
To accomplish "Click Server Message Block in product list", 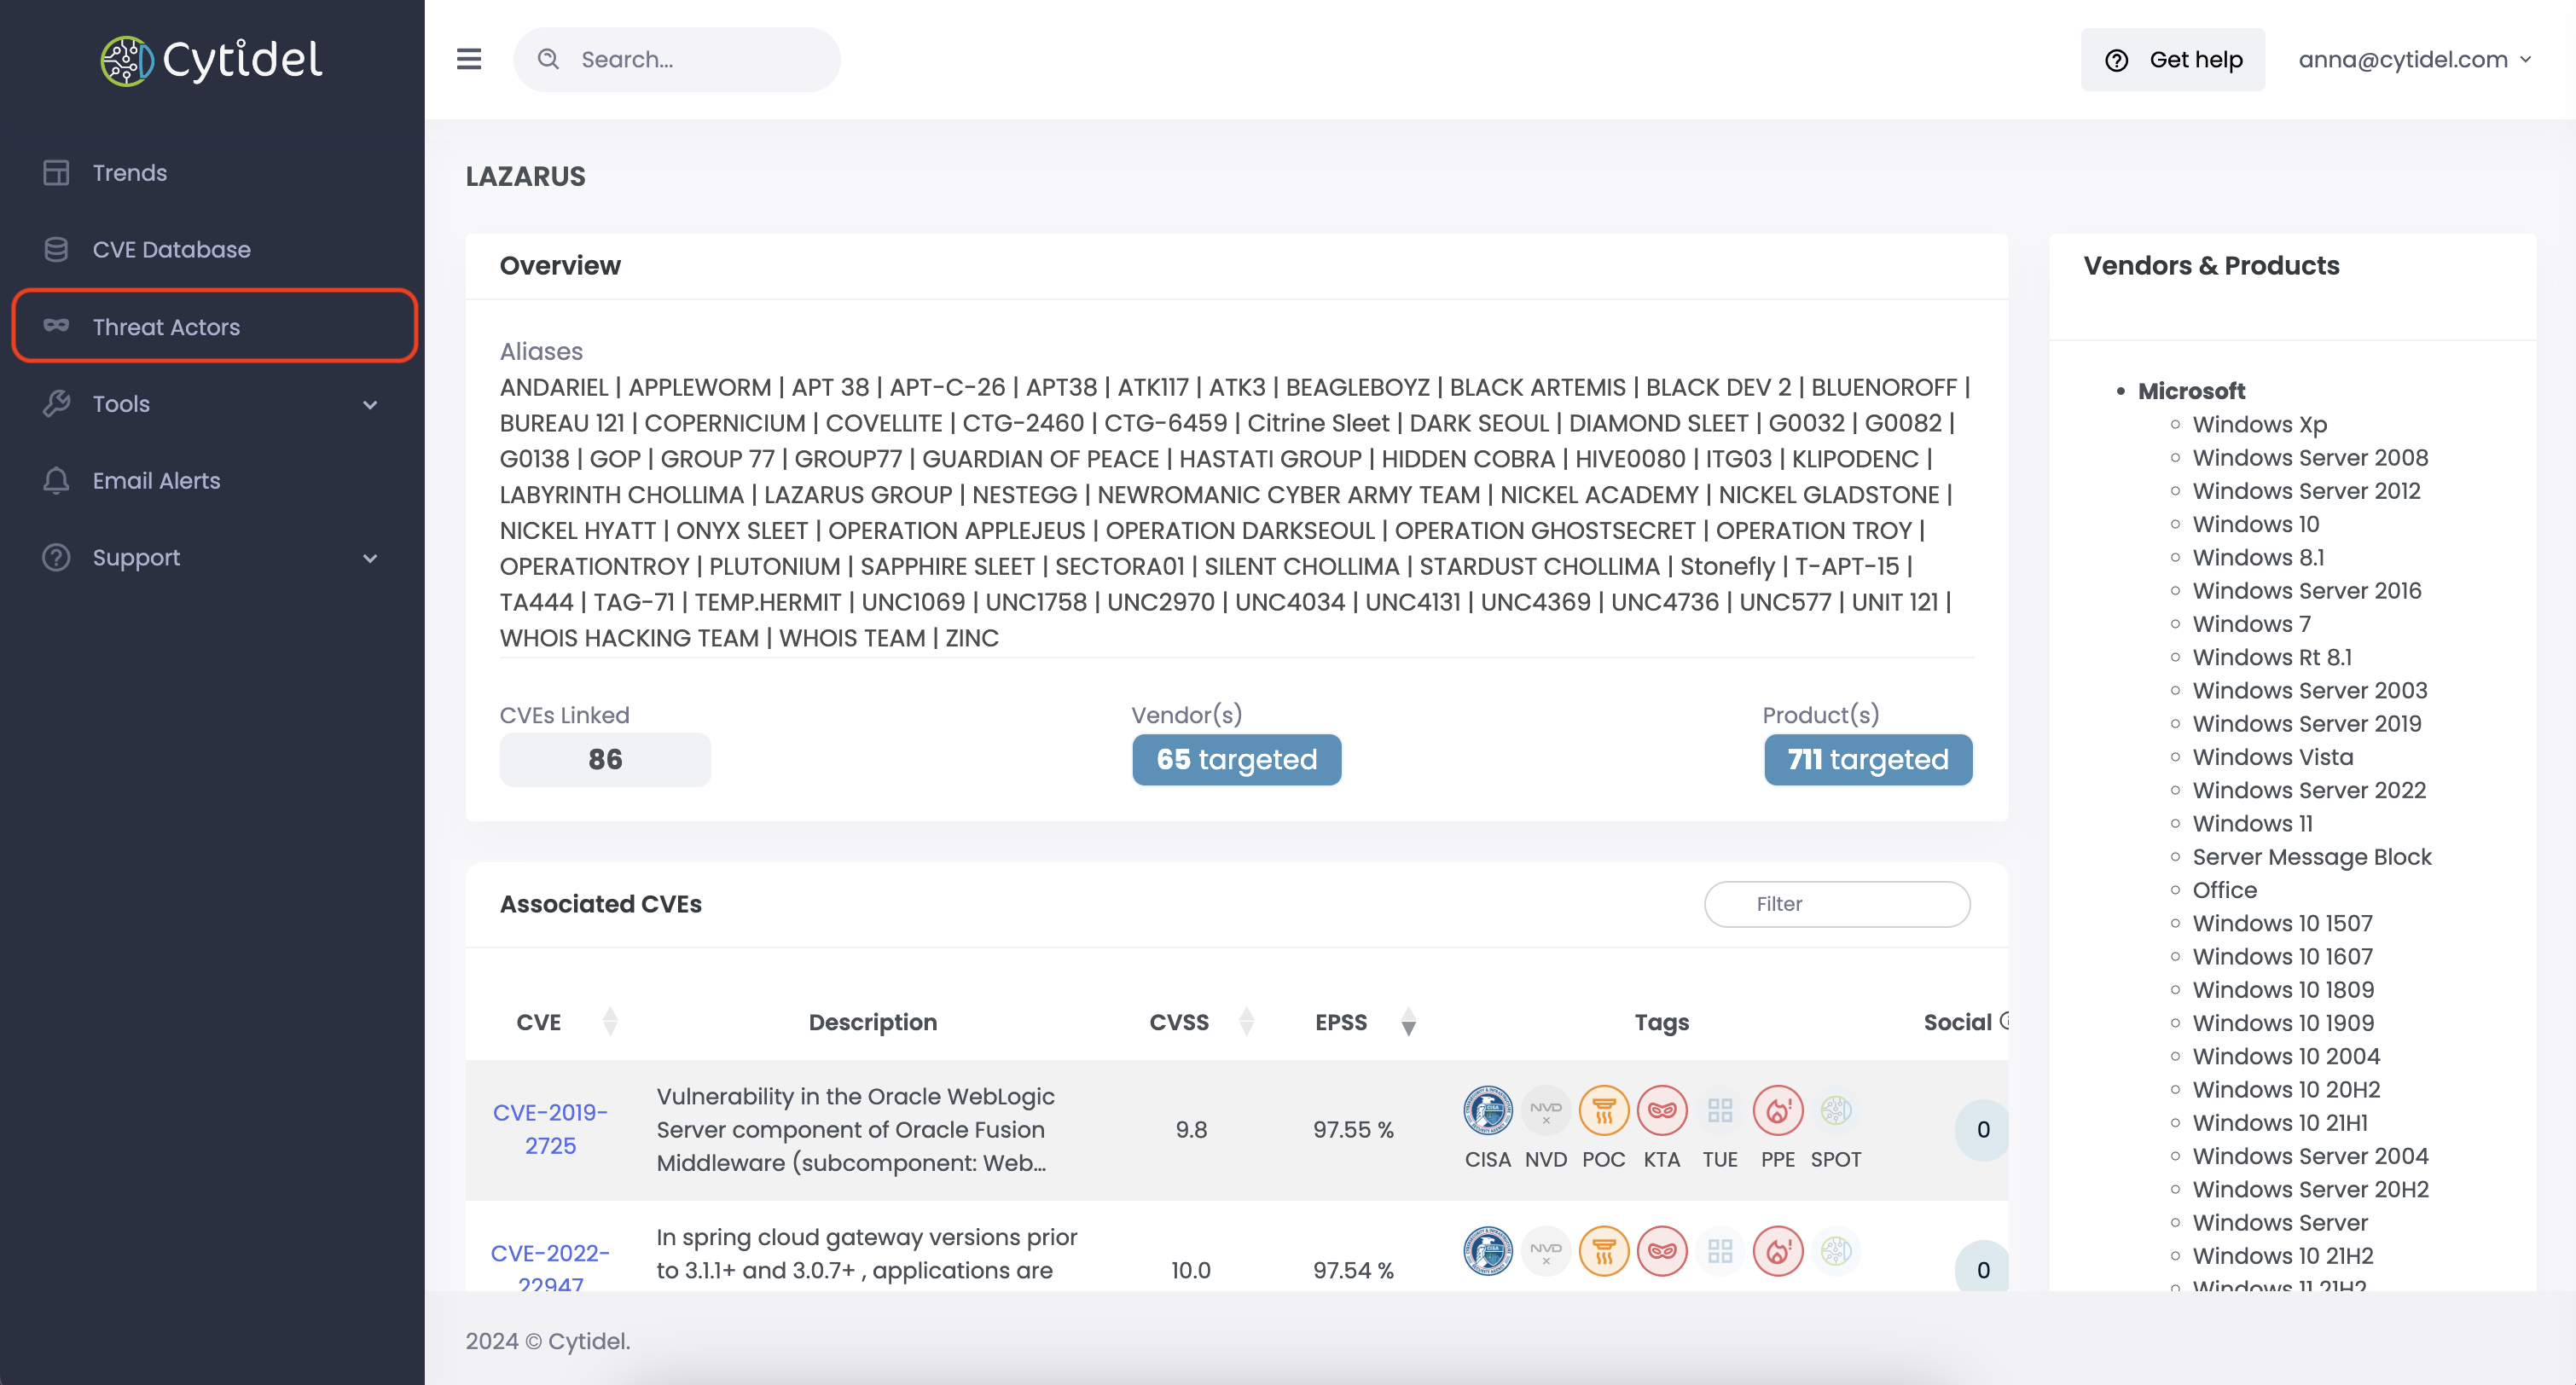I will [2312, 857].
